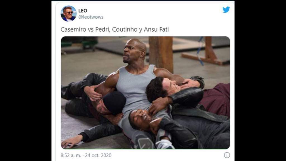The width and height of the screenshot is (286, 161).
Task: Open the tweet info circle icon
Action: [x=227, y=155]
